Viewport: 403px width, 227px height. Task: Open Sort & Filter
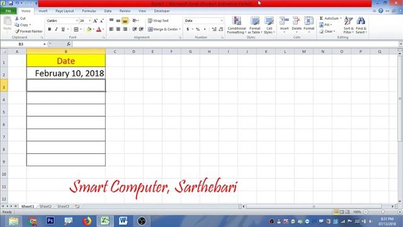[348, 25]
